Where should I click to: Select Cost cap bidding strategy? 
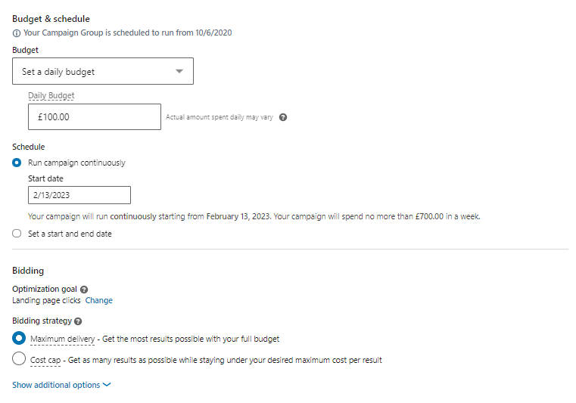pyautogui.click(x=19, y=360)
